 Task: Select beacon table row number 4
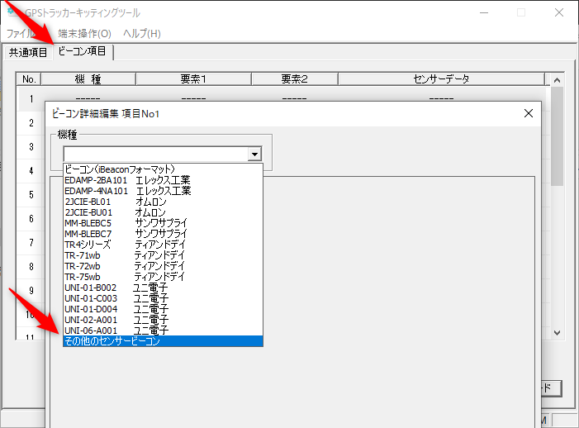(31, 171)
